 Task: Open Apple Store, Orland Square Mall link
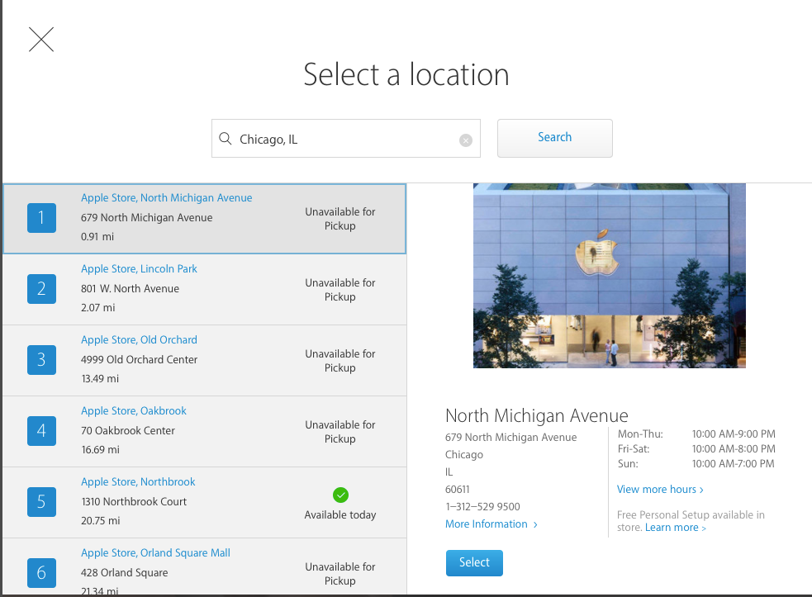click(155, 552)
